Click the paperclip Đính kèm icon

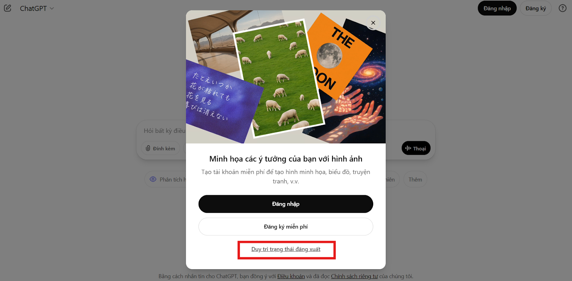[x=148, y=148]
